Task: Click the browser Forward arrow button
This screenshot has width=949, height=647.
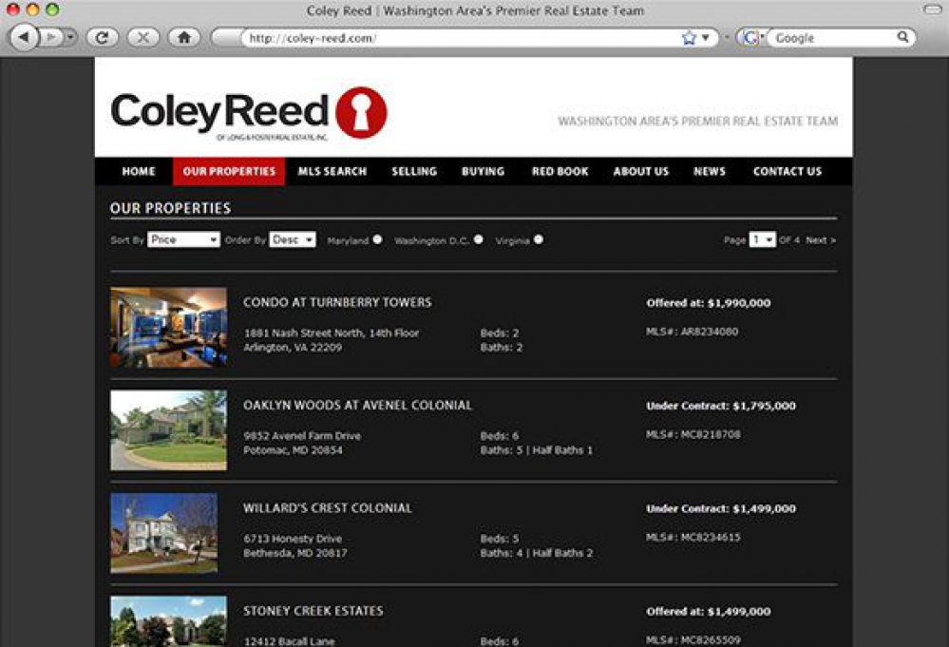Action: [x=52, y=37]
